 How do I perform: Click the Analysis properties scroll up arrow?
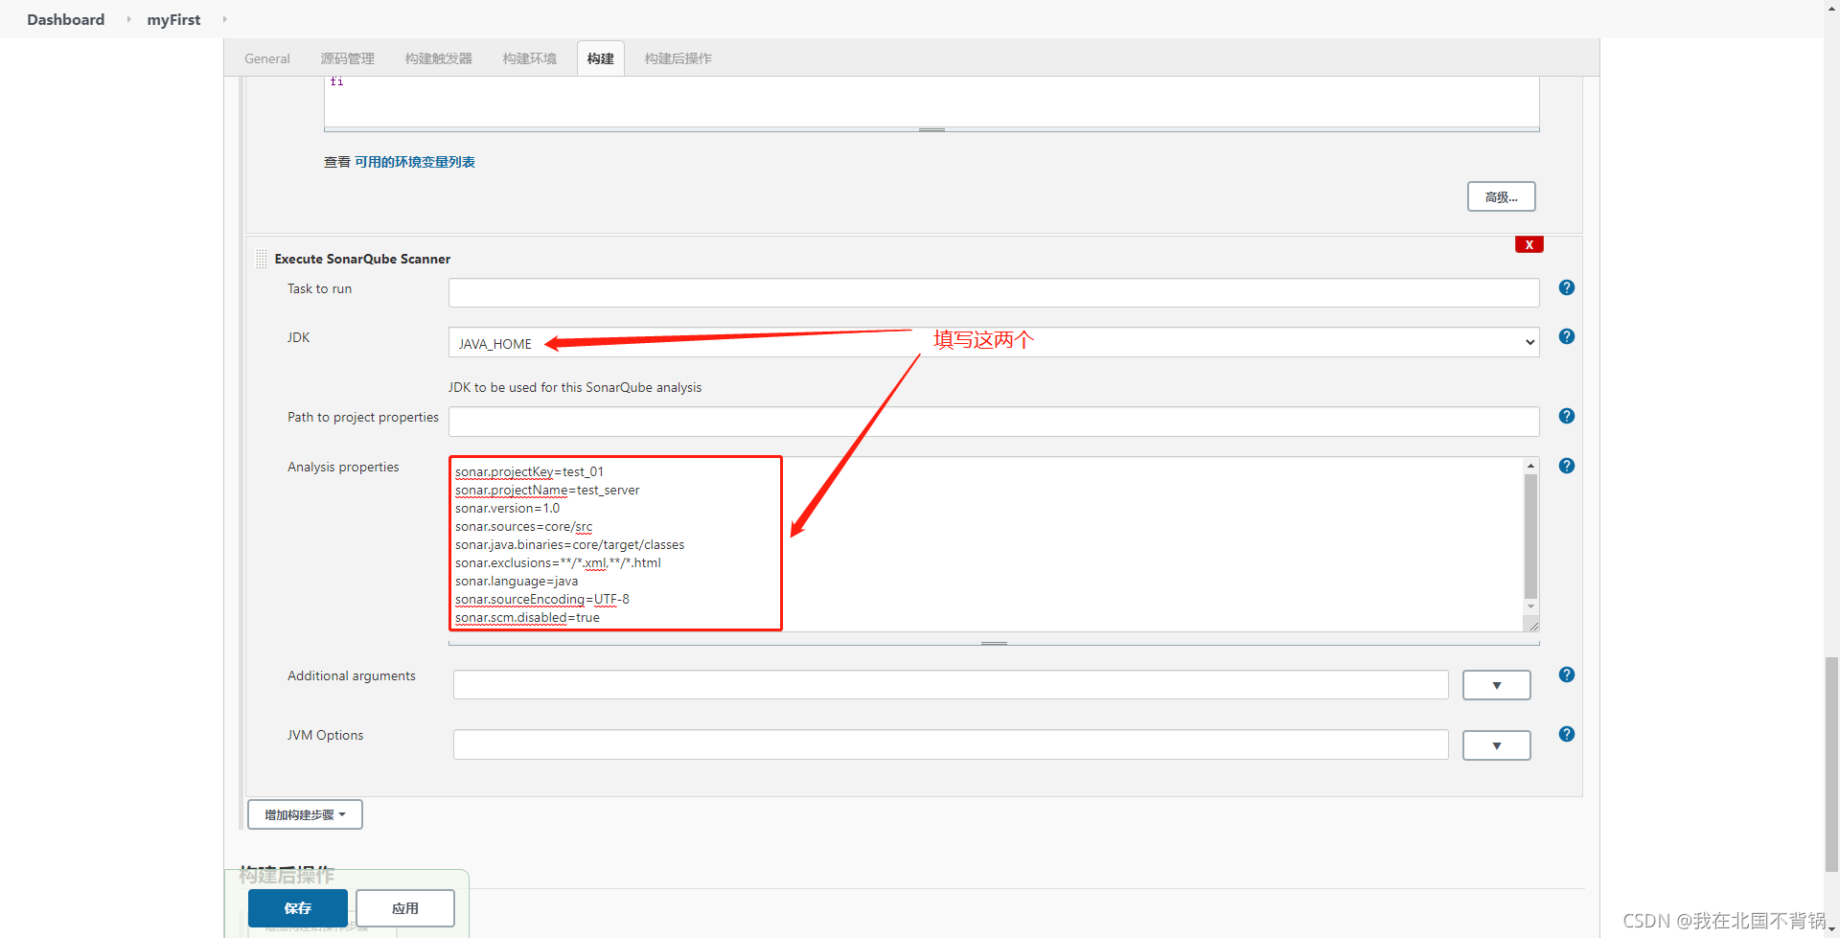[x=1530, y=465]
